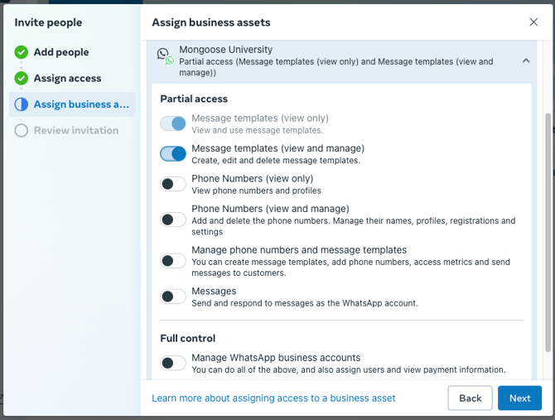Close the Assign business assets dialog
The height and width of the screenshot is (420, 555).
(533, 22)
